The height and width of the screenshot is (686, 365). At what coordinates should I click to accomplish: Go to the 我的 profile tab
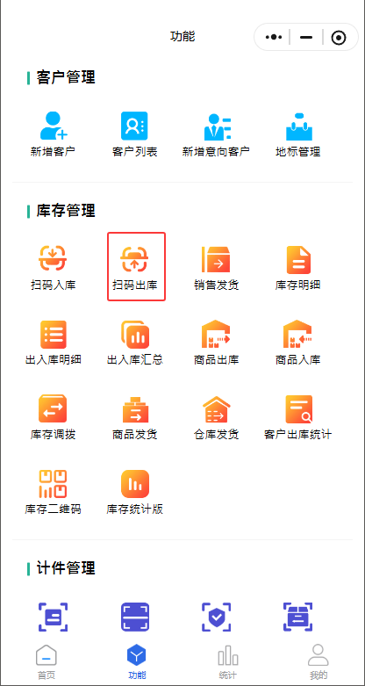[x=318, y=662]
